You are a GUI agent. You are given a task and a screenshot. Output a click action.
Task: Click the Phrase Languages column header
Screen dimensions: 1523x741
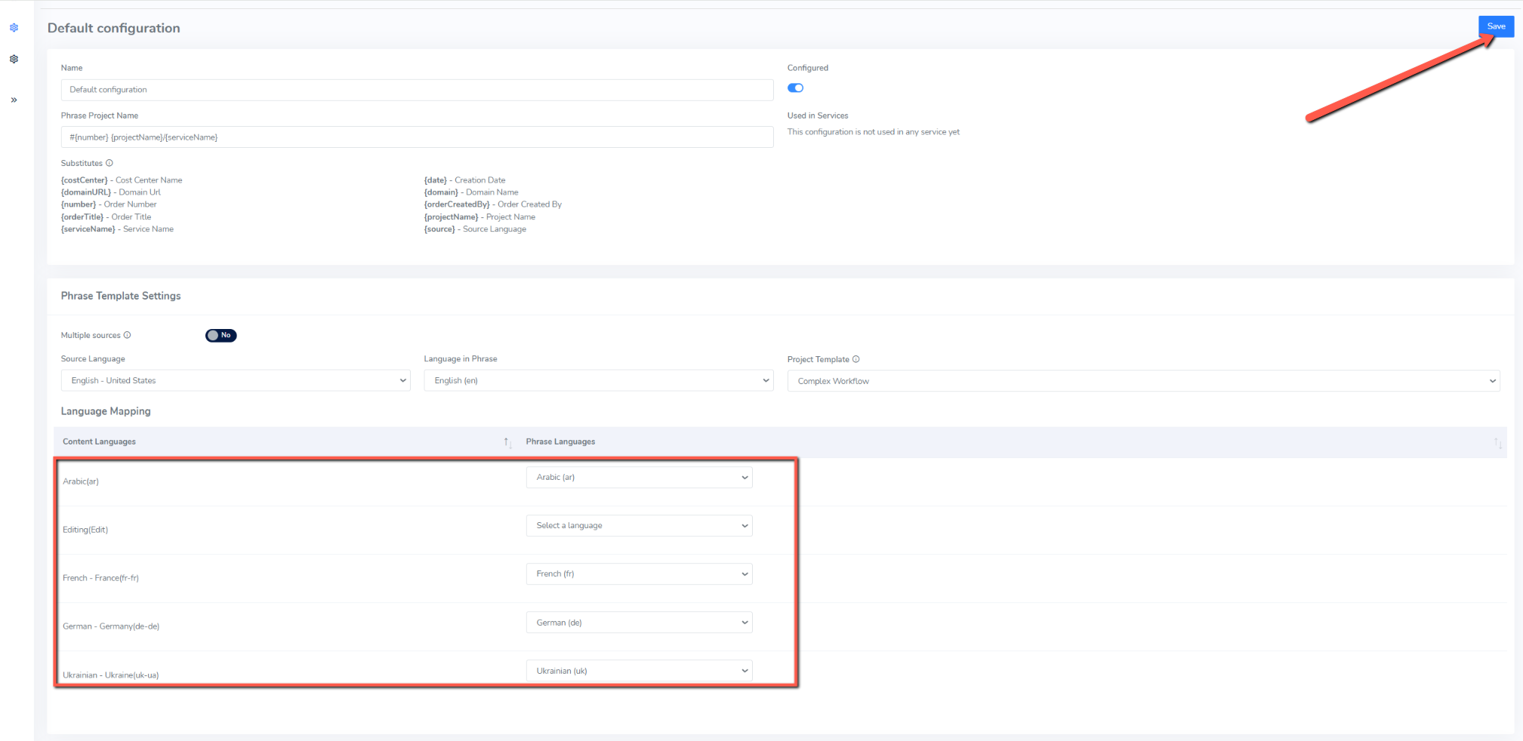click(560, 441)
